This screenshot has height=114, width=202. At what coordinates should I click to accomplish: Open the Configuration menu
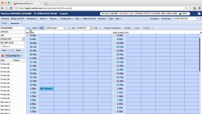pos(66,19)
